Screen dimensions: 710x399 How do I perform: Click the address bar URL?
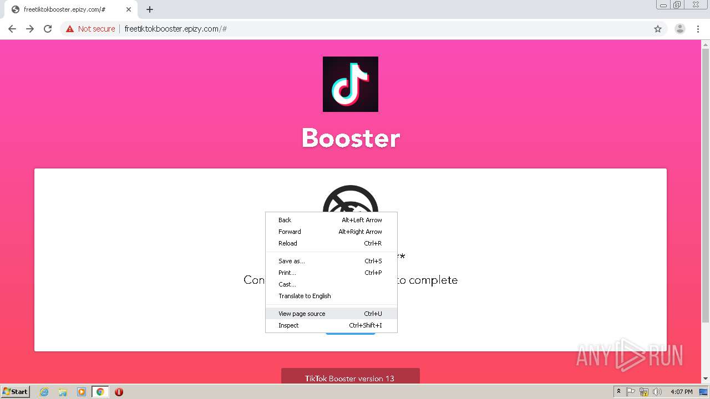[x=175, y=29]
